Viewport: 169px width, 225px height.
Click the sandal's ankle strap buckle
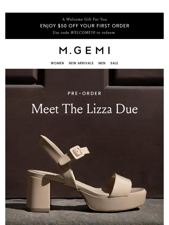[x=77, y=153]
